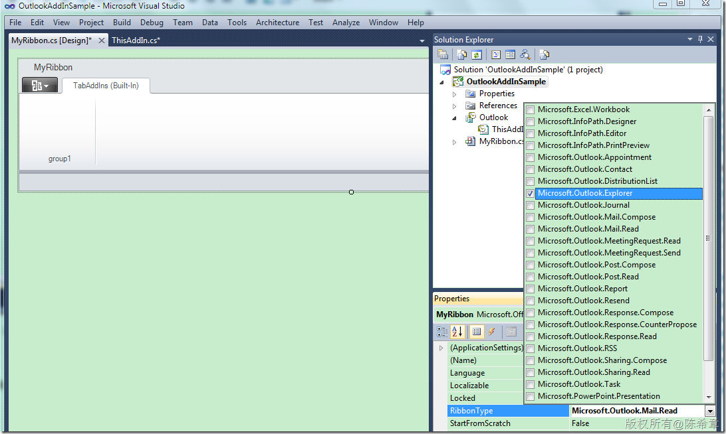726x434 pixels.
Task: Open the File menu
Action: point(15,23)
